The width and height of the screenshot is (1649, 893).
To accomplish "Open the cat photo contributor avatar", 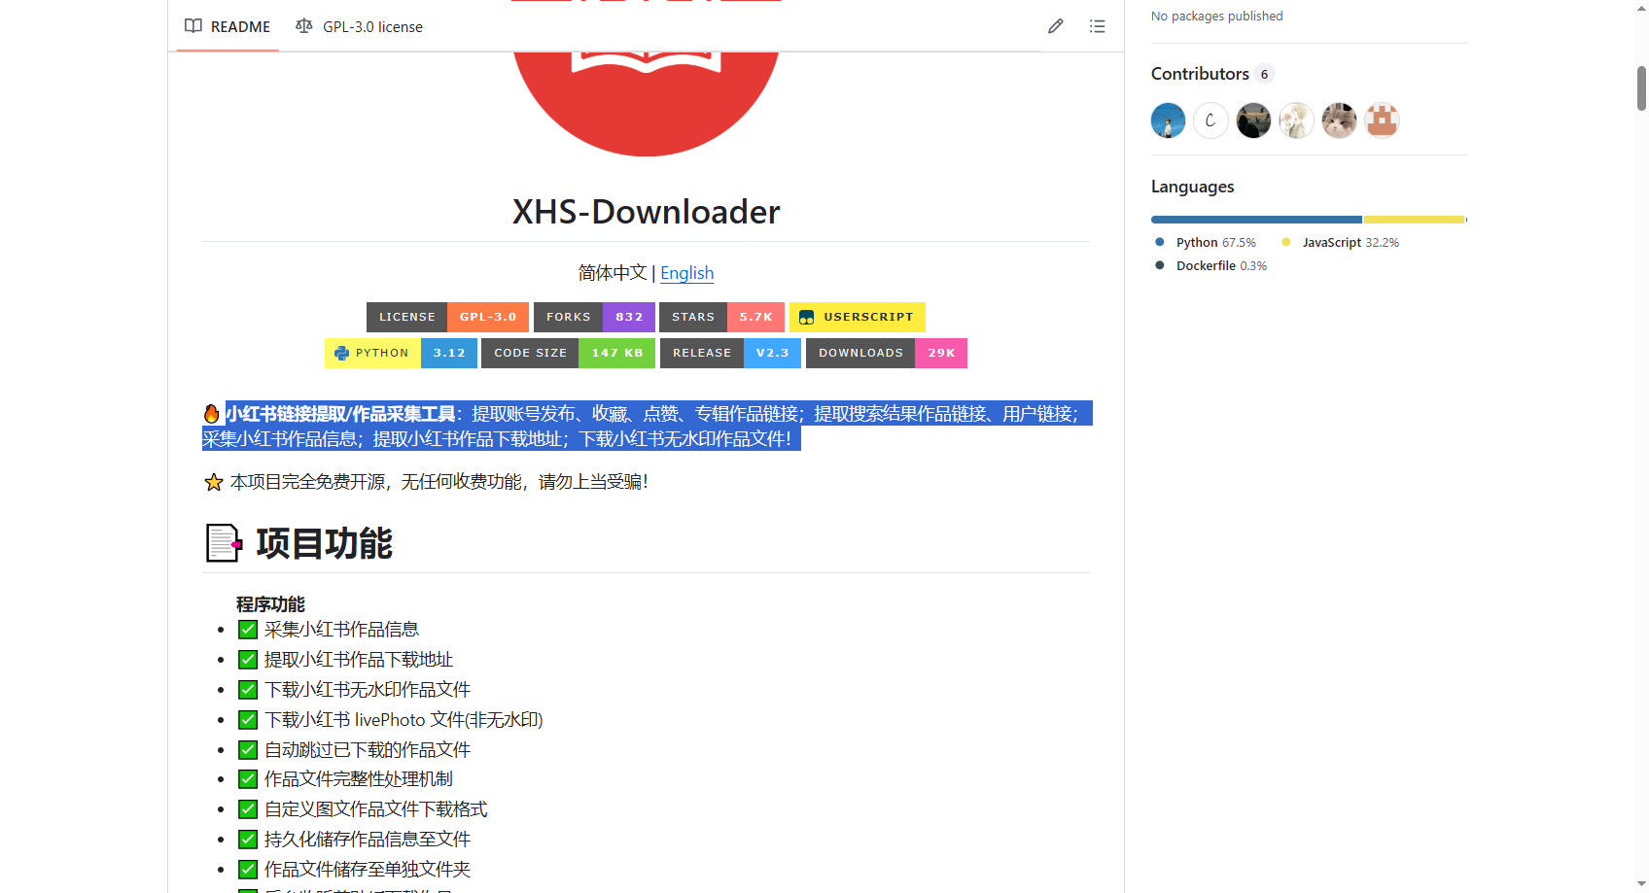I will [1339, 120].
